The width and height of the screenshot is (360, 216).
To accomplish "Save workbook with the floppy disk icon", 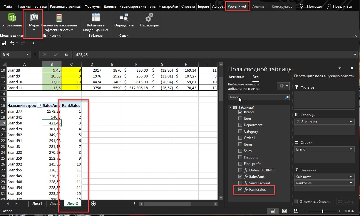I will point(4,43).
